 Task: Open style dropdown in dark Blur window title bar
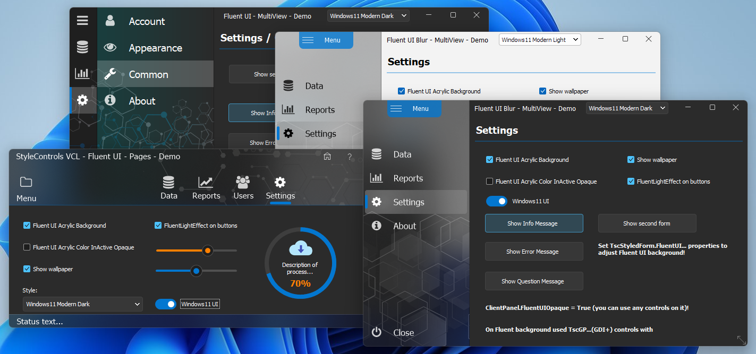(627, 108)
